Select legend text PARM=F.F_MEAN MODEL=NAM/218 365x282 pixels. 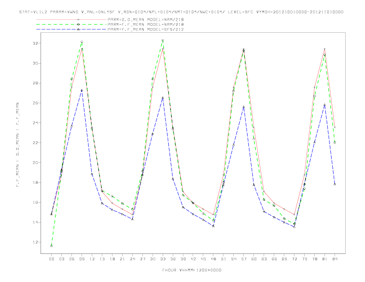[x=146, y=24]
